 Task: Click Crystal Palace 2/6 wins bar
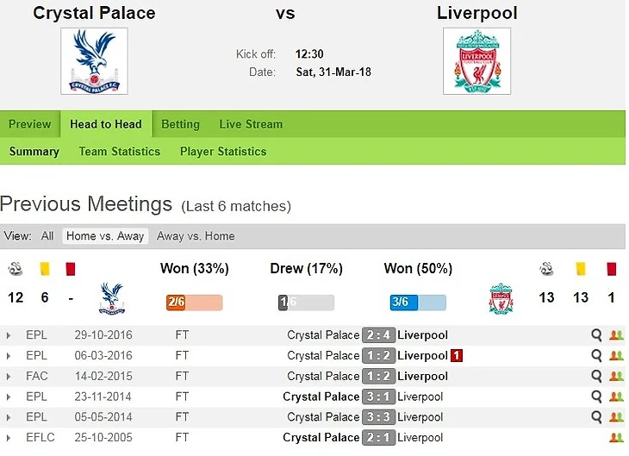pyautogui.click(x=194, y=303)
